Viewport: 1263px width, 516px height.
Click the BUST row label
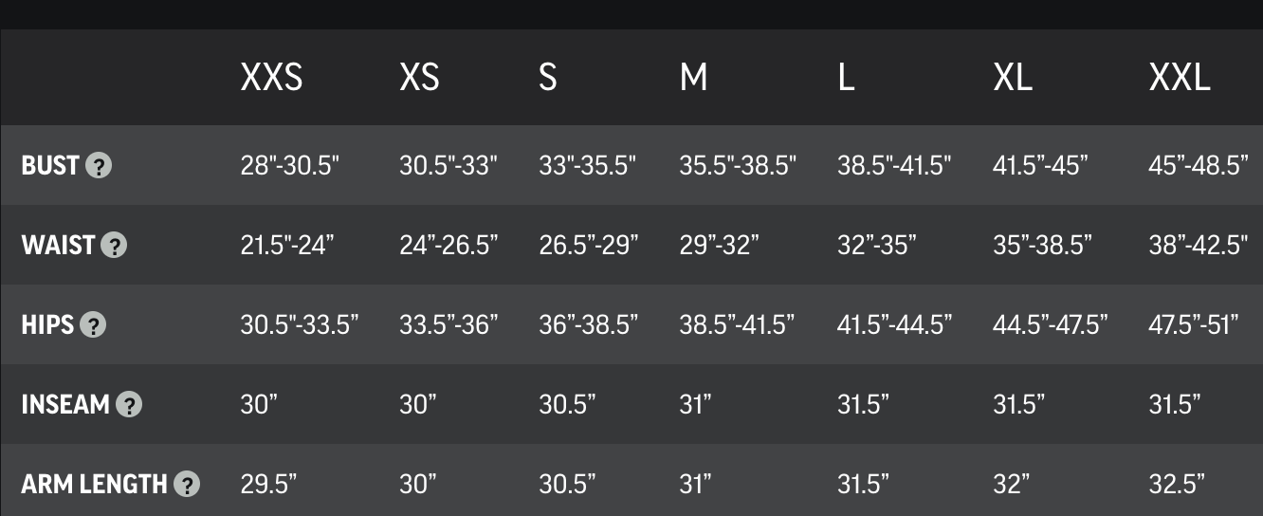click(x=50, y=166)
